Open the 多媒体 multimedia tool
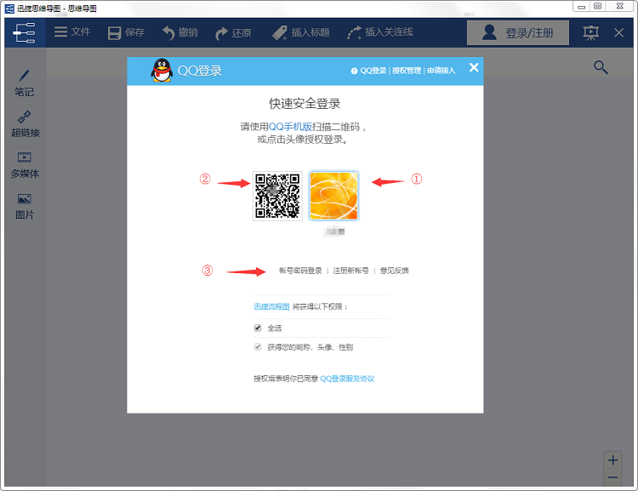The height and width of the screenshot is (491, 638). [25, 165]
